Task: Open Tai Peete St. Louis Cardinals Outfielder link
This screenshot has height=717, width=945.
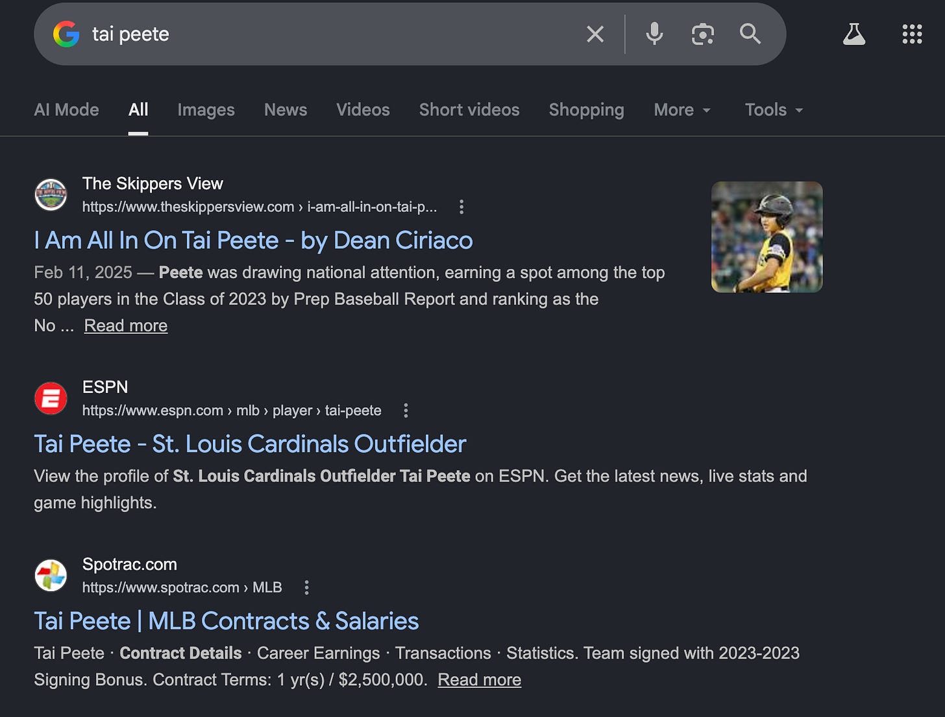Action: [250, 444]
